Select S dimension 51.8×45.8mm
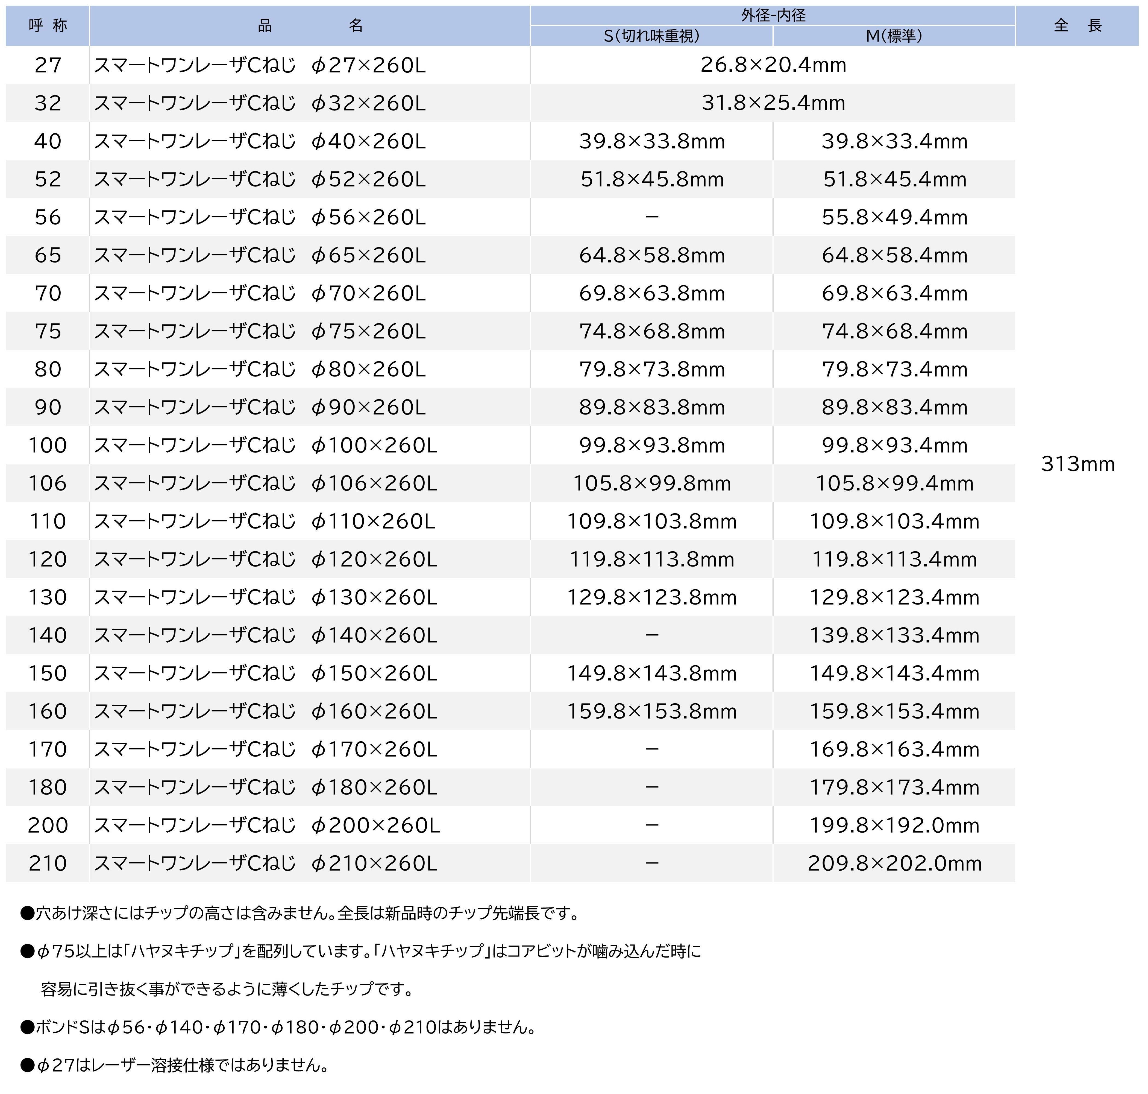This screenshot has height=1094, width=1148. click(651, 179)
